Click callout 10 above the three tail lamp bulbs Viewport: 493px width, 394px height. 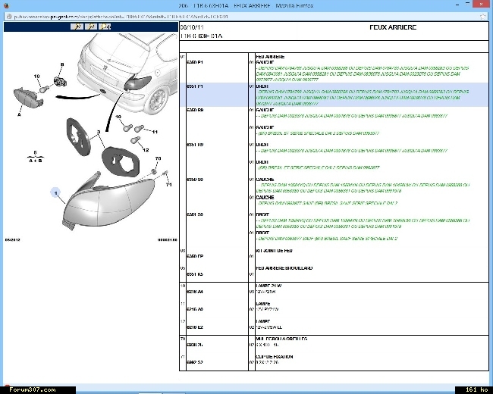coord(118,117)
